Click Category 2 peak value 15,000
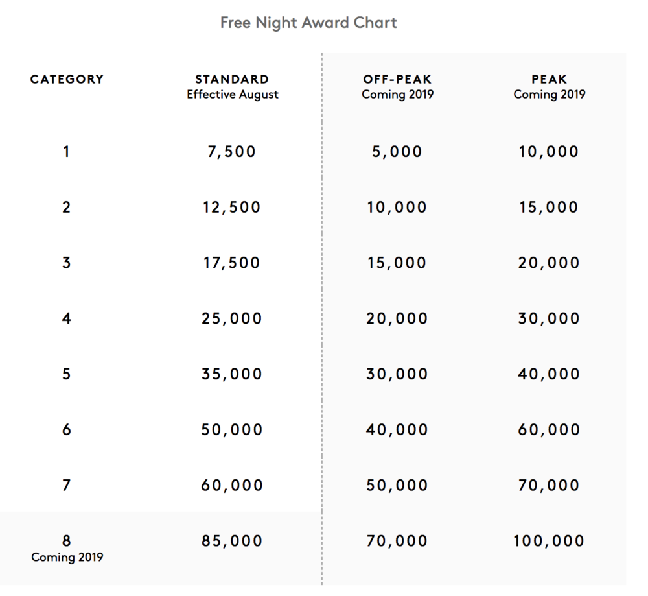This screenshot has width=648, height=596. click(x=549, y=208)
